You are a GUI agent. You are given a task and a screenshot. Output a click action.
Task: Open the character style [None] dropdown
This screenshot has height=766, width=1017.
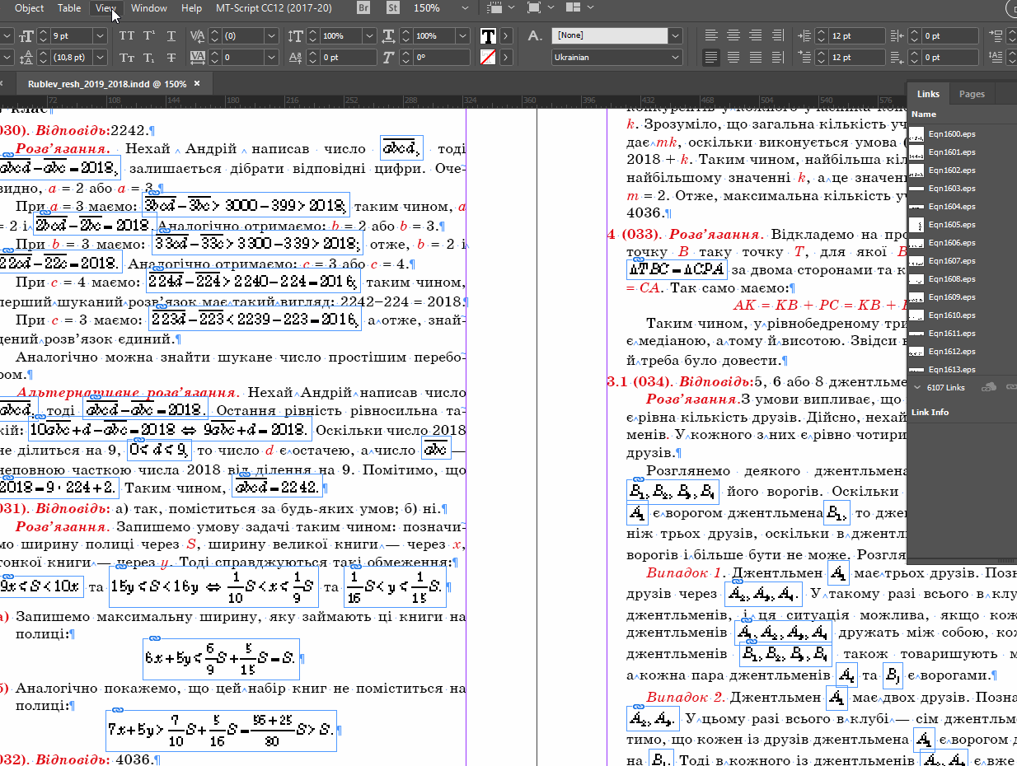pos(675,36)
